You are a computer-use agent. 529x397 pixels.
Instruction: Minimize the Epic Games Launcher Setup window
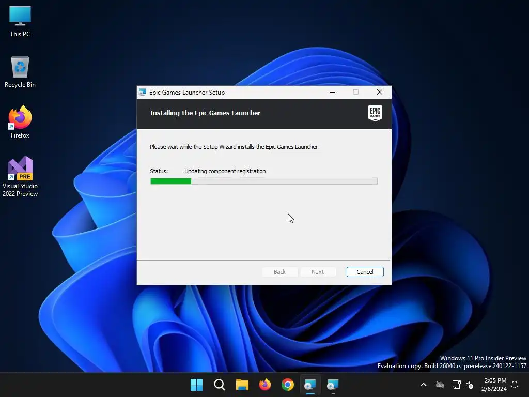[333, 92]
